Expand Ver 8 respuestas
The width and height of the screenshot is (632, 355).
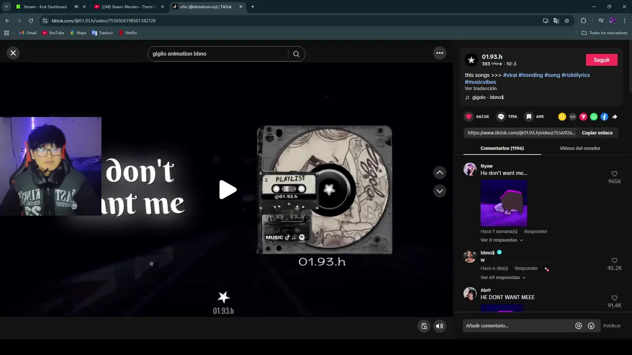[x=502, y=240]
